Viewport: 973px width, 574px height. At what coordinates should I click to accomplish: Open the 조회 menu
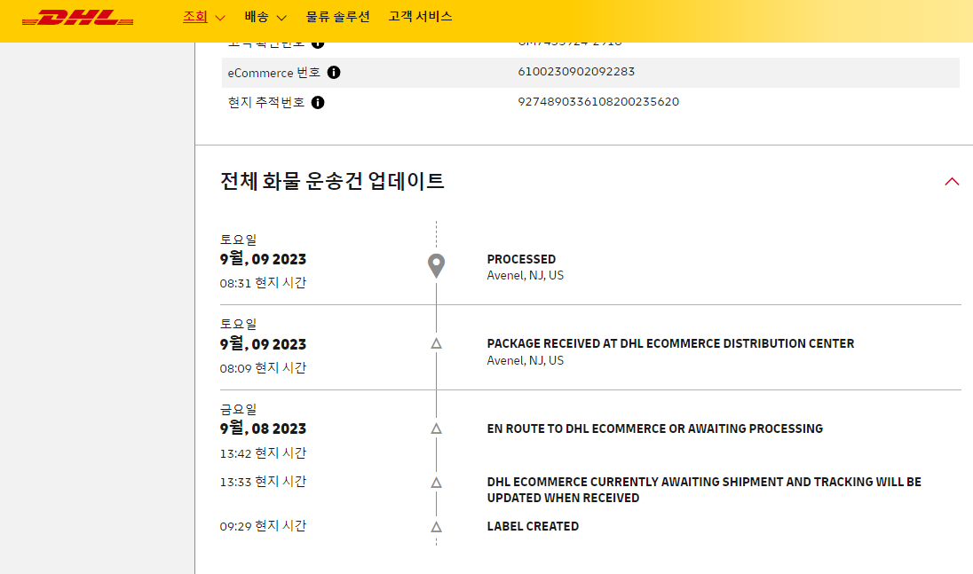point(194,17)
